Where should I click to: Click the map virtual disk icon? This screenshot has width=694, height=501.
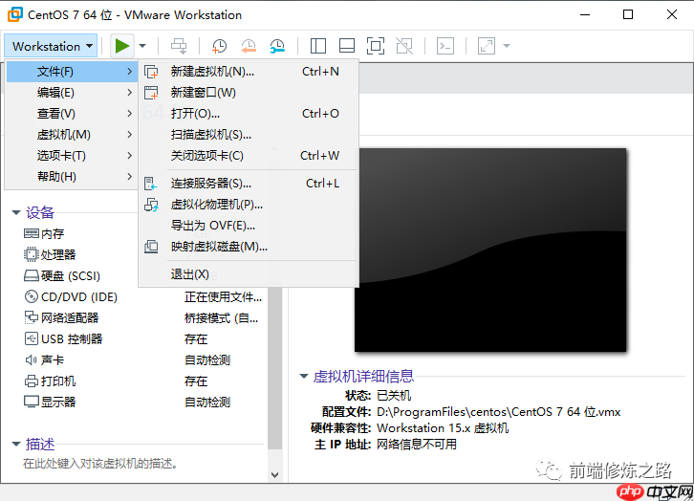pos(151,247)
